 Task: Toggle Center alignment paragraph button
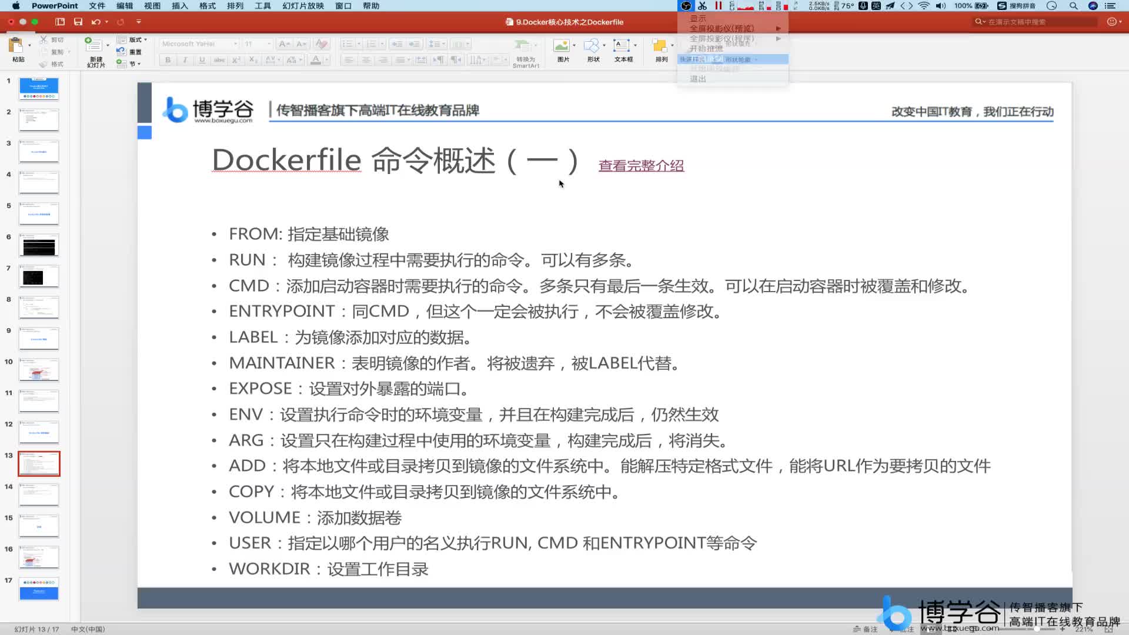point(366,60)
